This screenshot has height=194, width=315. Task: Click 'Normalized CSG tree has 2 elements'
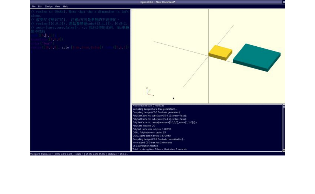pyautogui.click(x=152, y=143)
